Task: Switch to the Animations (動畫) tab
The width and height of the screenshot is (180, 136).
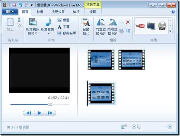Action: [40, 12]
